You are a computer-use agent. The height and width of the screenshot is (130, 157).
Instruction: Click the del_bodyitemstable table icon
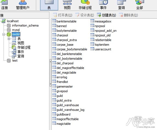click(54, 58)
